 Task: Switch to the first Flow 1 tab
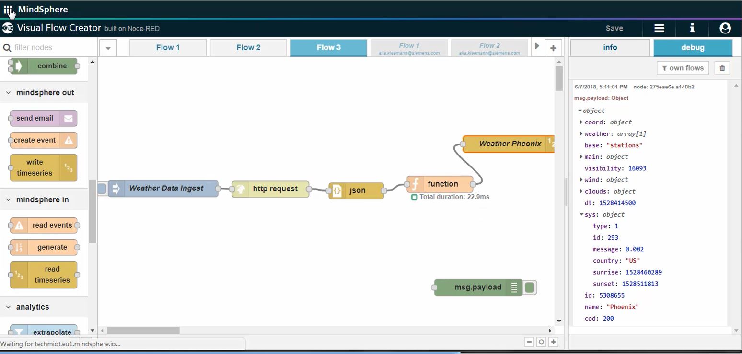(168, 48)
